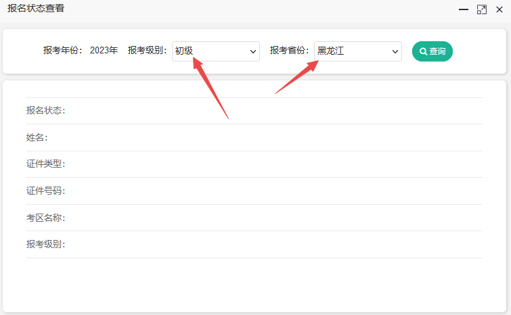Click the 报考年份 label

tap(62, 50)
